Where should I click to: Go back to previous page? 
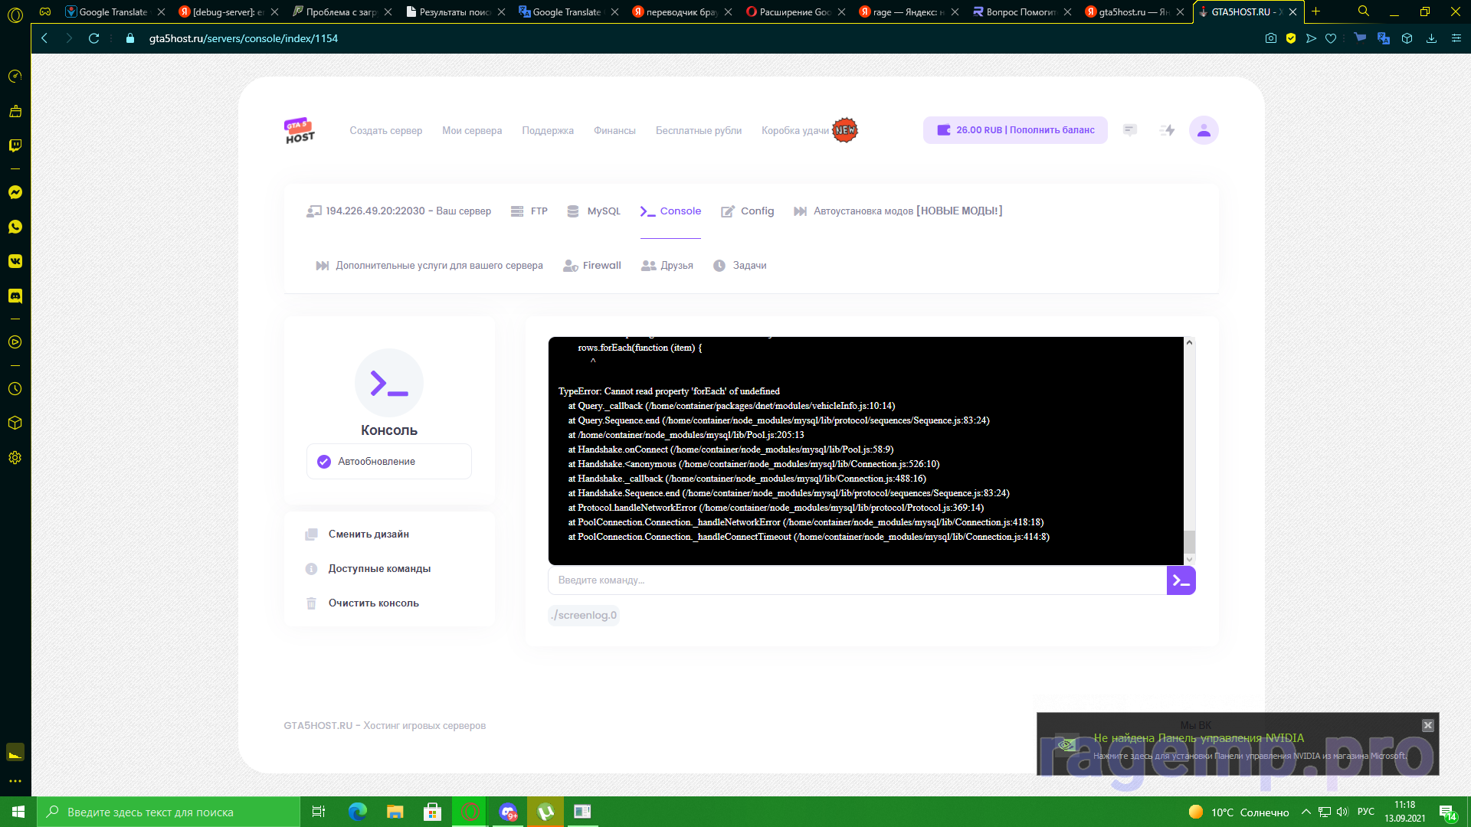point(44,38)
